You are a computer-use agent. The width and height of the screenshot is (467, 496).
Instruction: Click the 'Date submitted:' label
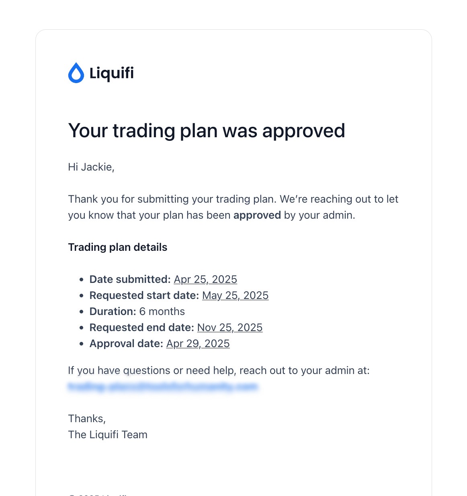click(x=130, y=279)
